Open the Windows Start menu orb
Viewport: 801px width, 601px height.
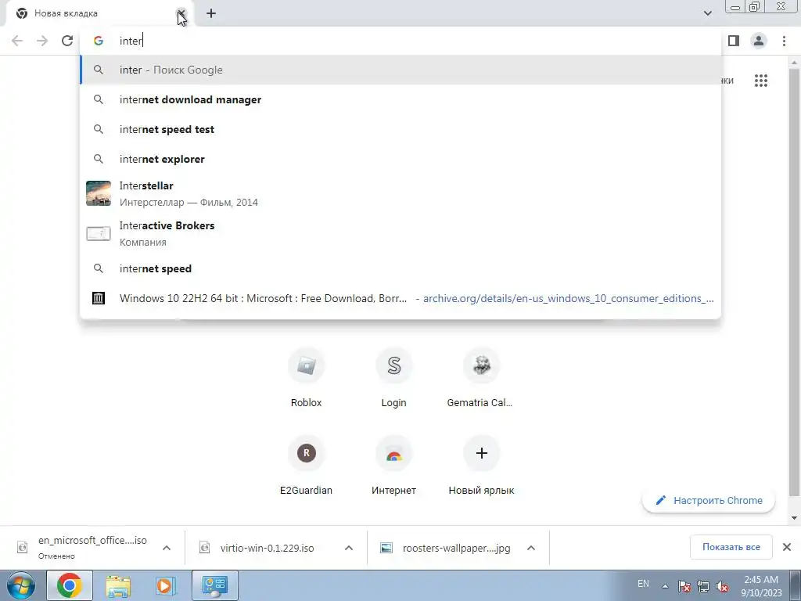click(x=20, y=585)
